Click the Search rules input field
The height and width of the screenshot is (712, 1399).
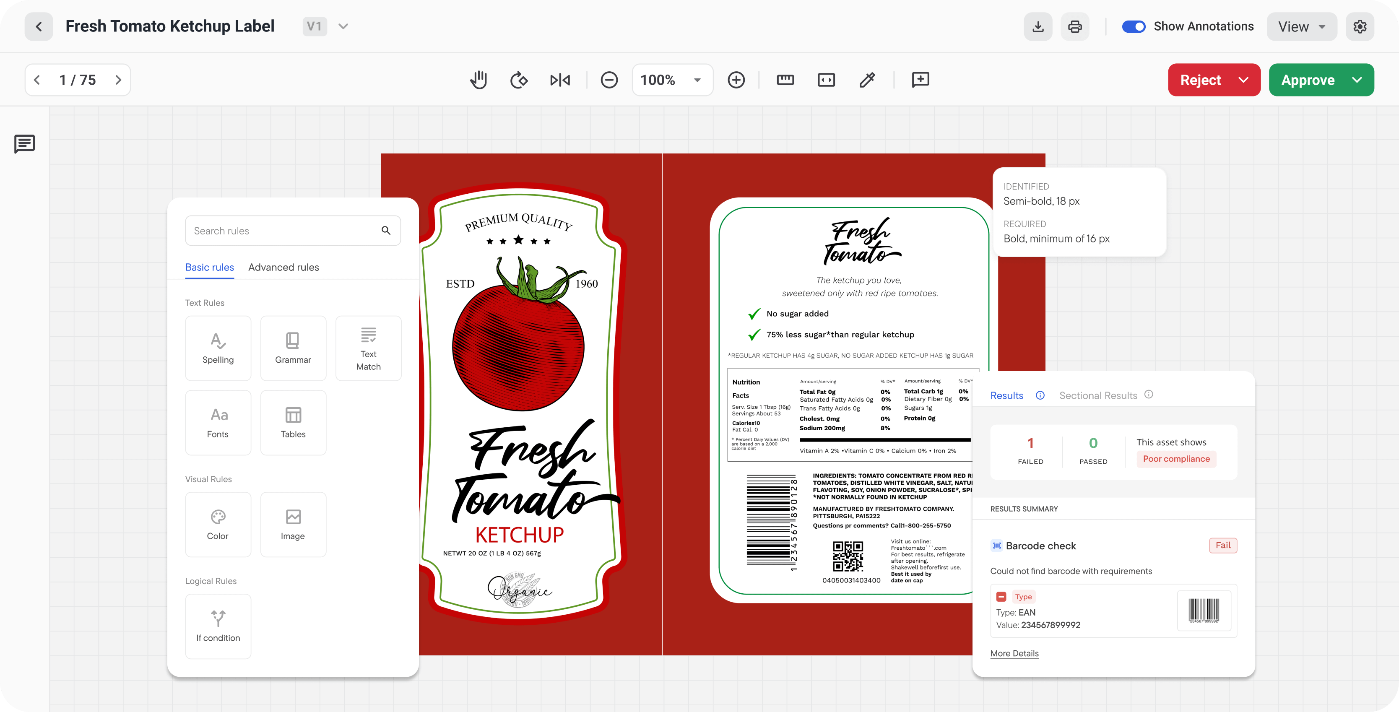pos(293,231)
